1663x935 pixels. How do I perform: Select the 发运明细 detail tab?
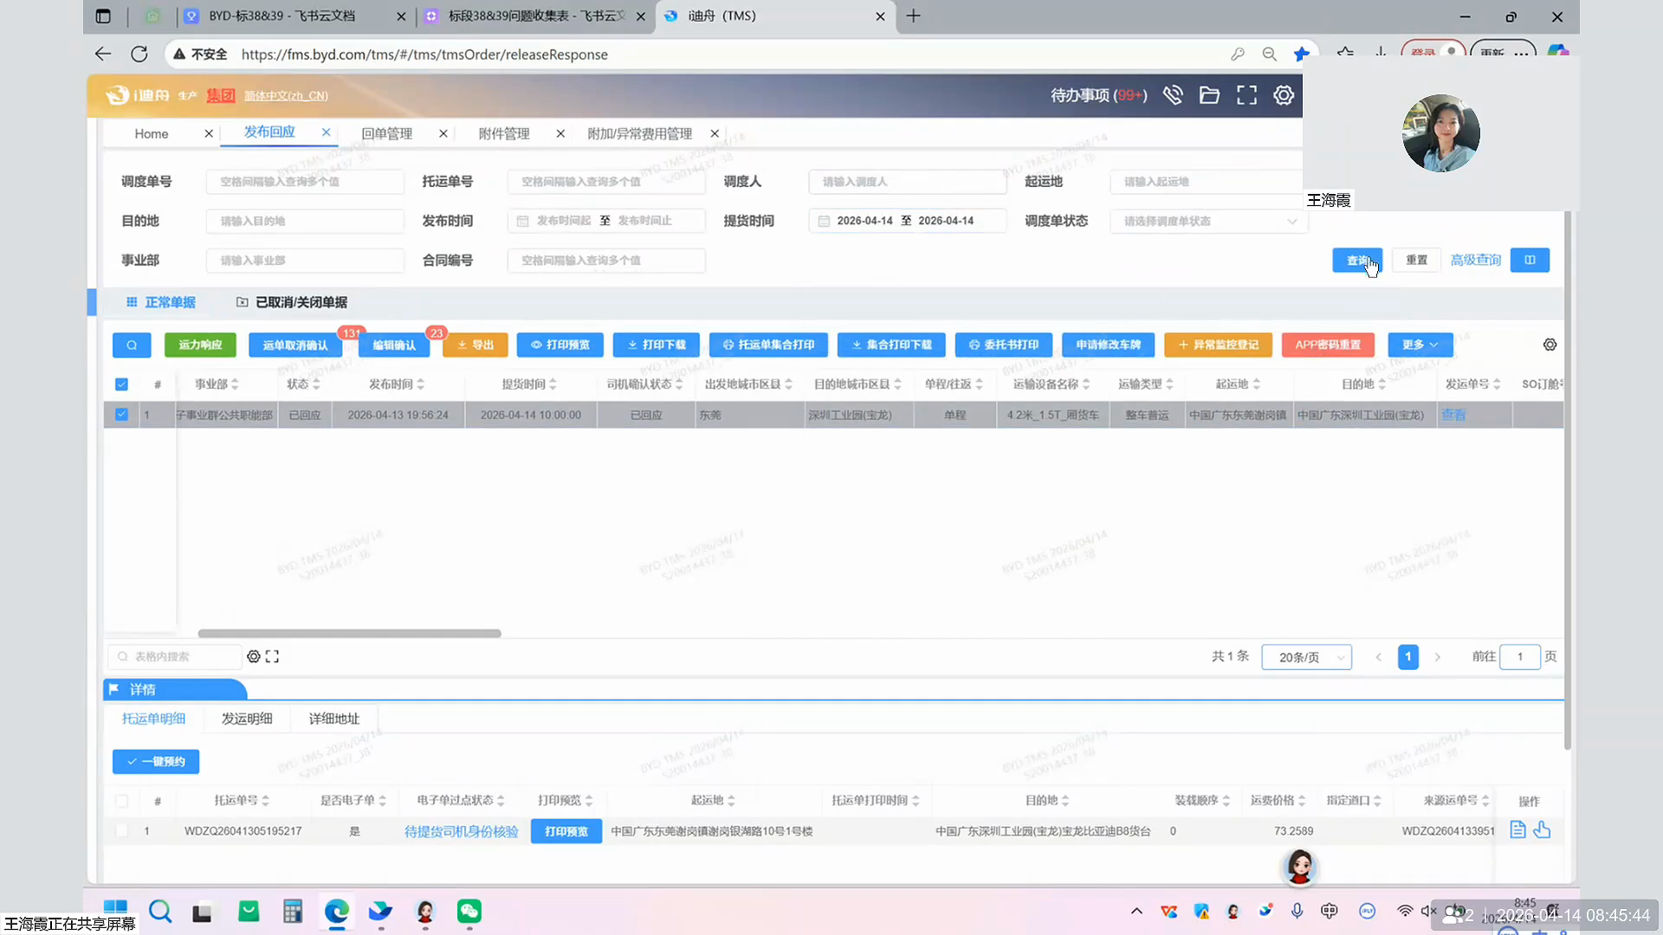click(x=247, y=719)
